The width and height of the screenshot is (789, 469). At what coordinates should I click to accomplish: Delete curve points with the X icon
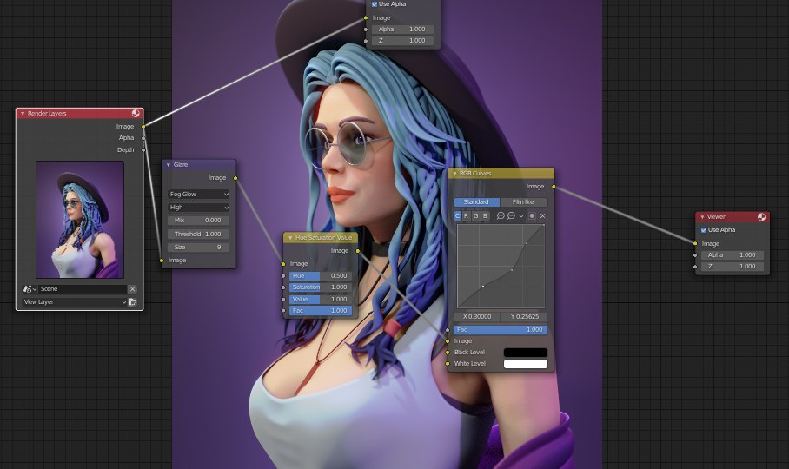click(x=542, y=215)
